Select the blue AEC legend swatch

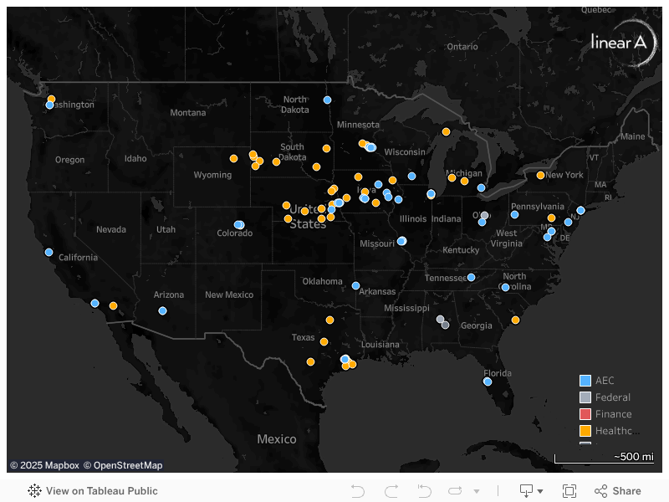pyautogui.click(x=585, y=381)
